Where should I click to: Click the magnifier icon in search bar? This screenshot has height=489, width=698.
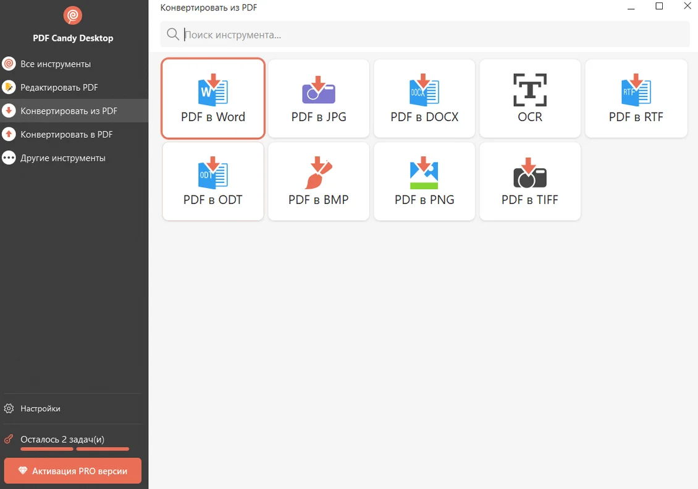173,34
